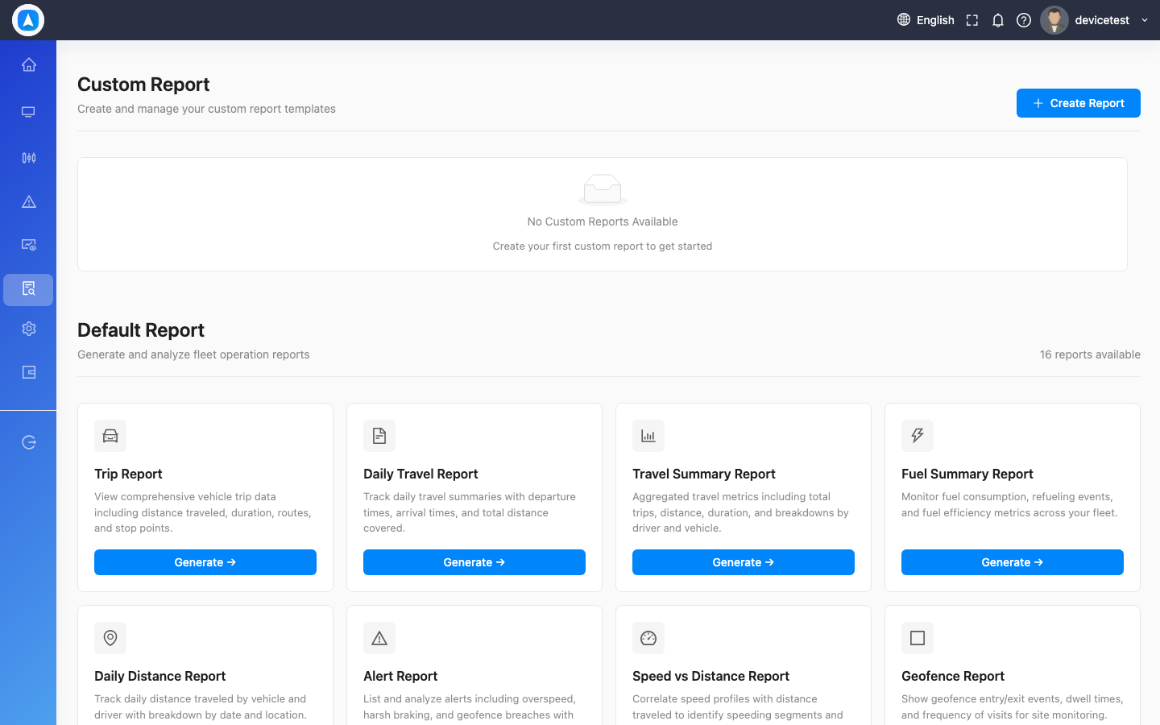Click 'Create and manage your custom report templates'

(x=206, y=109)
